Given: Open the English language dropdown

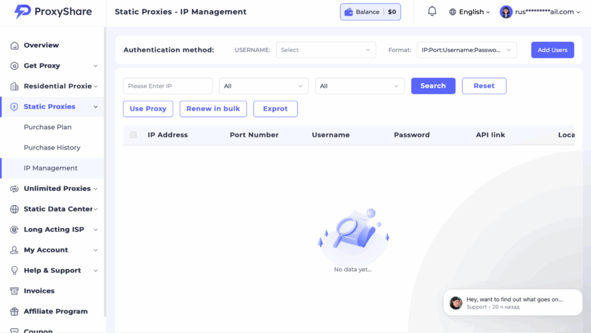Looking at the screenshot, I should click(x=470, y=12).
